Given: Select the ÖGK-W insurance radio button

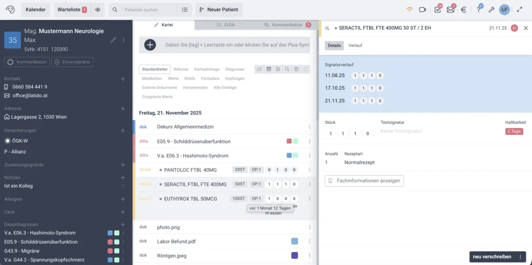Looking at the screenshot, I should pyautogui.click(x=7, y=141).
